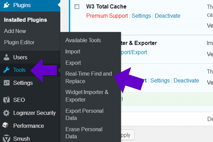Tick the W3 Total Cache checkbox

(x=77, y=7)
